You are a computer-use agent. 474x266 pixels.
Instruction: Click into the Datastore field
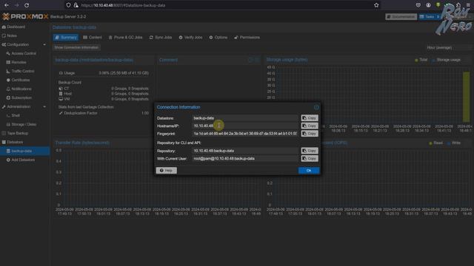click(245, 118)
